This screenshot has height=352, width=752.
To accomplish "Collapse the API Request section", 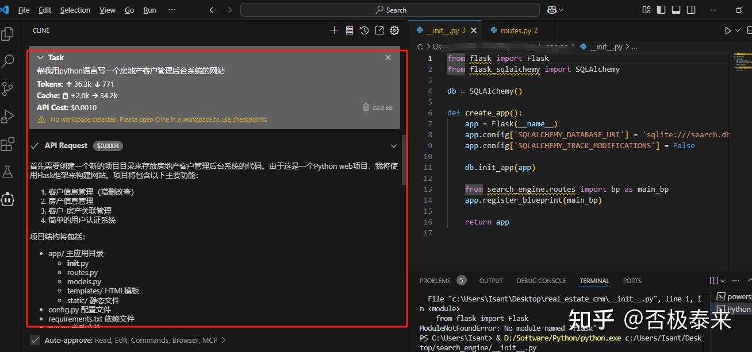I will click(394, 146).
